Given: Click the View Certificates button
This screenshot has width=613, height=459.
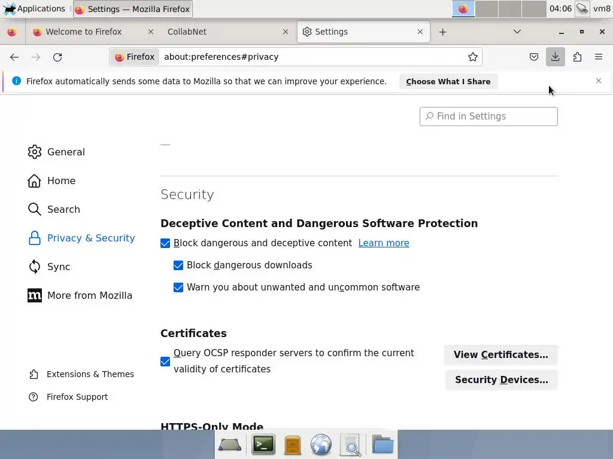Looking at the screenshot, I should click(500, 354).
